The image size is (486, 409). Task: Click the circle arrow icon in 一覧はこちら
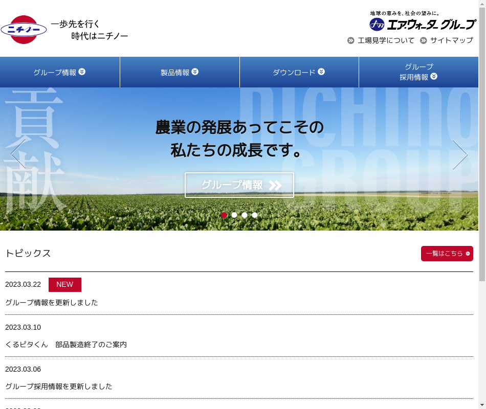click(468, 254)
